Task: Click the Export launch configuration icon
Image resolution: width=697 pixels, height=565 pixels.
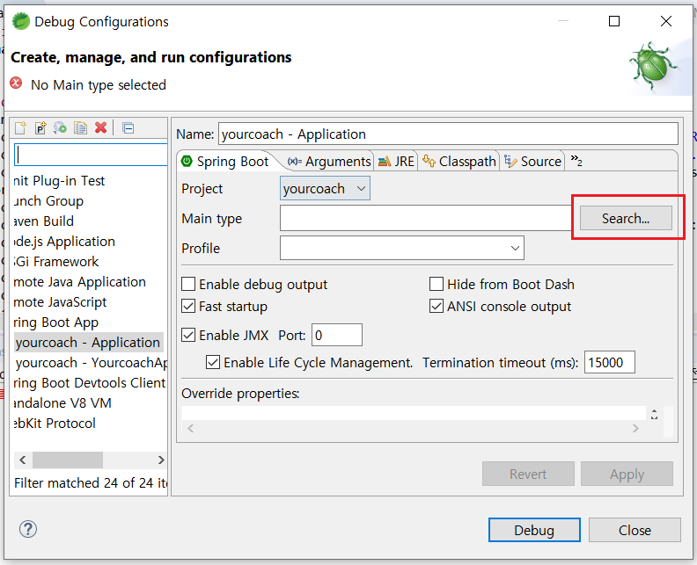Action: (x=60, y=127)
